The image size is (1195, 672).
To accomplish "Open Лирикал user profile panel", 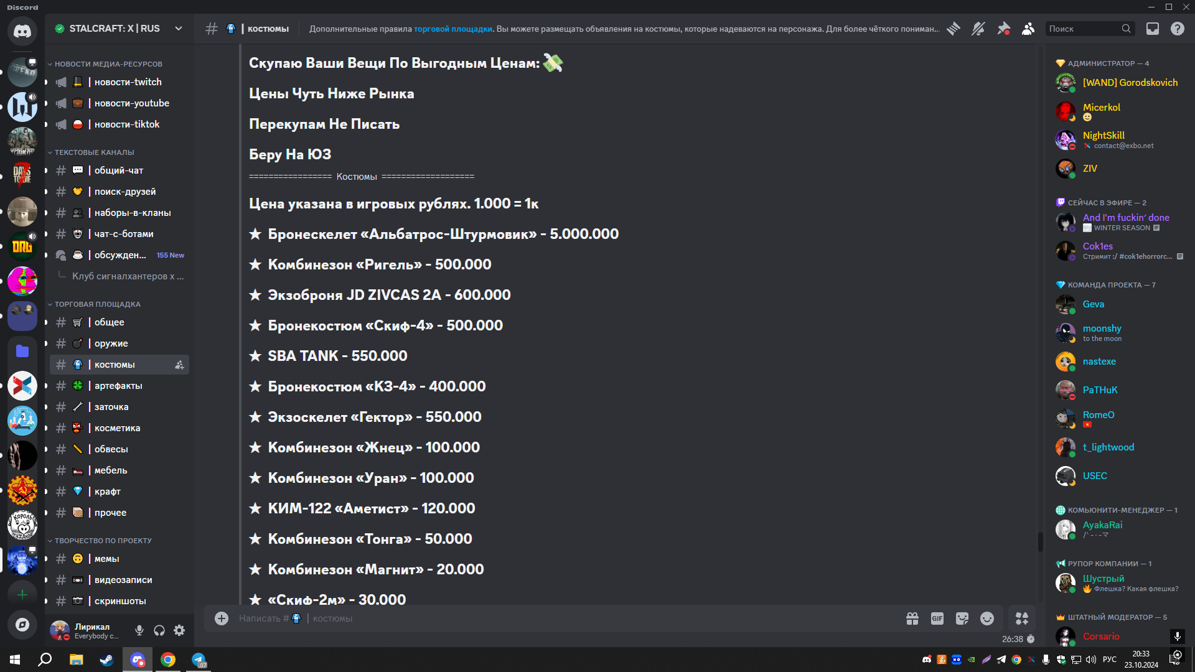I will [87, 630].
